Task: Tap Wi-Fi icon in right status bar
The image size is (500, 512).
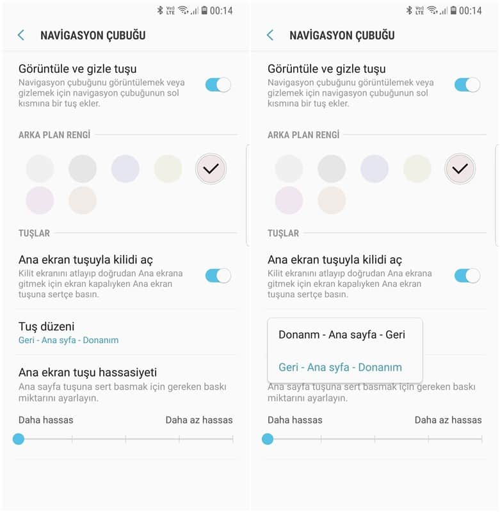Action: pos(433,10)
